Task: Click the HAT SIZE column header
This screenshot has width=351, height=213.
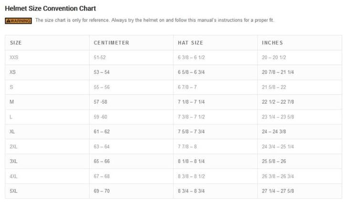Action: 190,42
